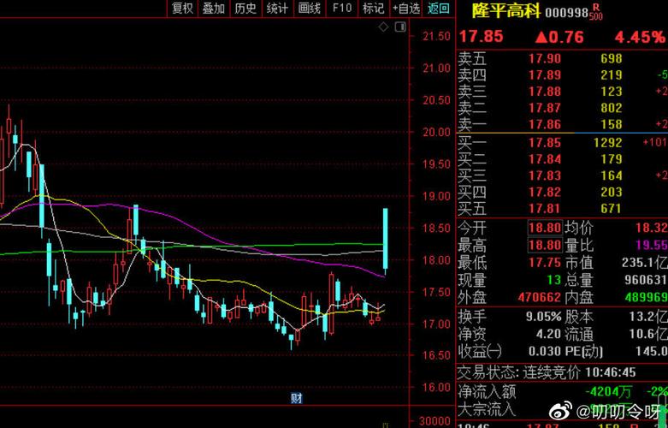The image size is (668, 428).
Task: Click the R 500 tag icon
Action: (x=596, y=11)
